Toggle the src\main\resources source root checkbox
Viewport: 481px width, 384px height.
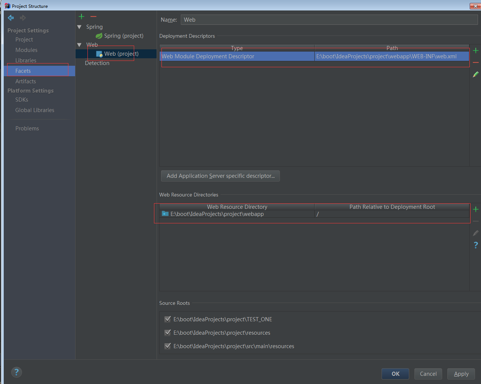[168, 346]
